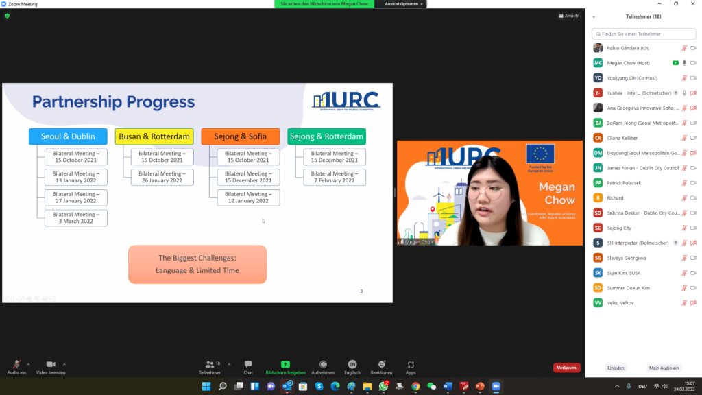Unmute microphone with Audio ein
The width and height of the screenshot is (702, 395).
click(x=16, y=364)
